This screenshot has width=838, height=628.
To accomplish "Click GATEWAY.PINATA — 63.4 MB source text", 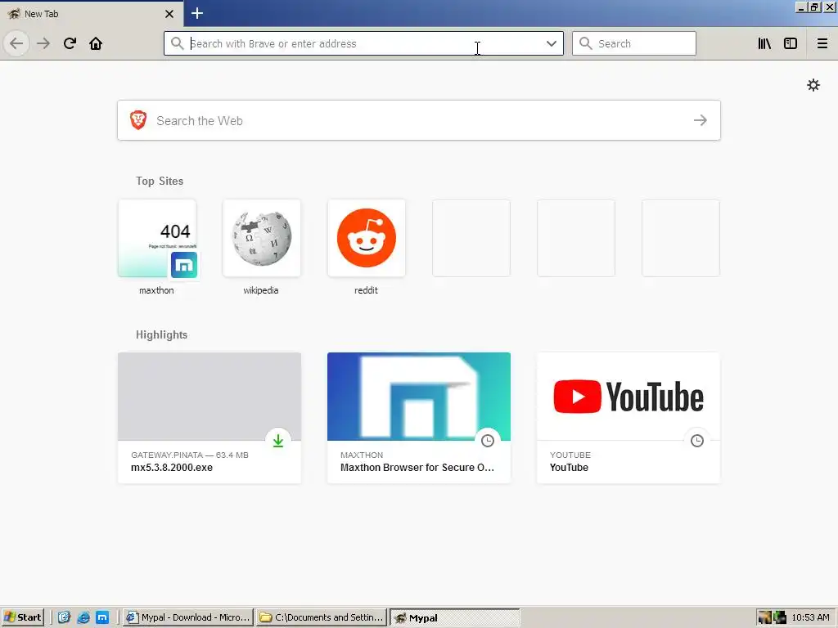I will 190,455.
